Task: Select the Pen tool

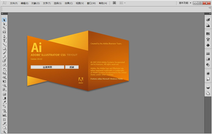Action: (x=4, y=37)
